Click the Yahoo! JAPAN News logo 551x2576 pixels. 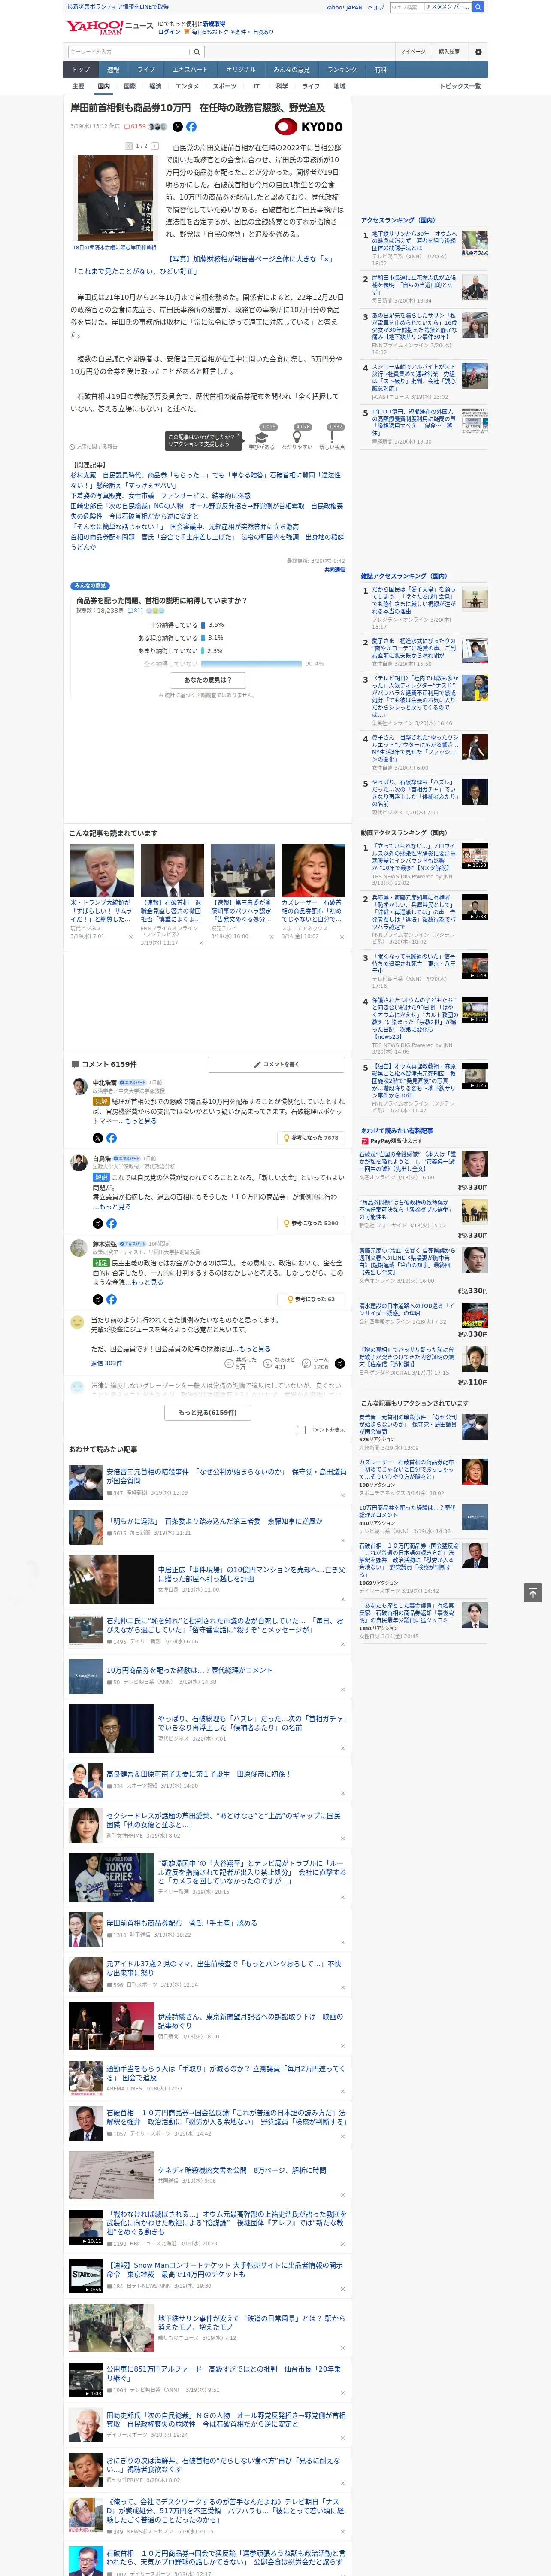click(x=109, y=27)
